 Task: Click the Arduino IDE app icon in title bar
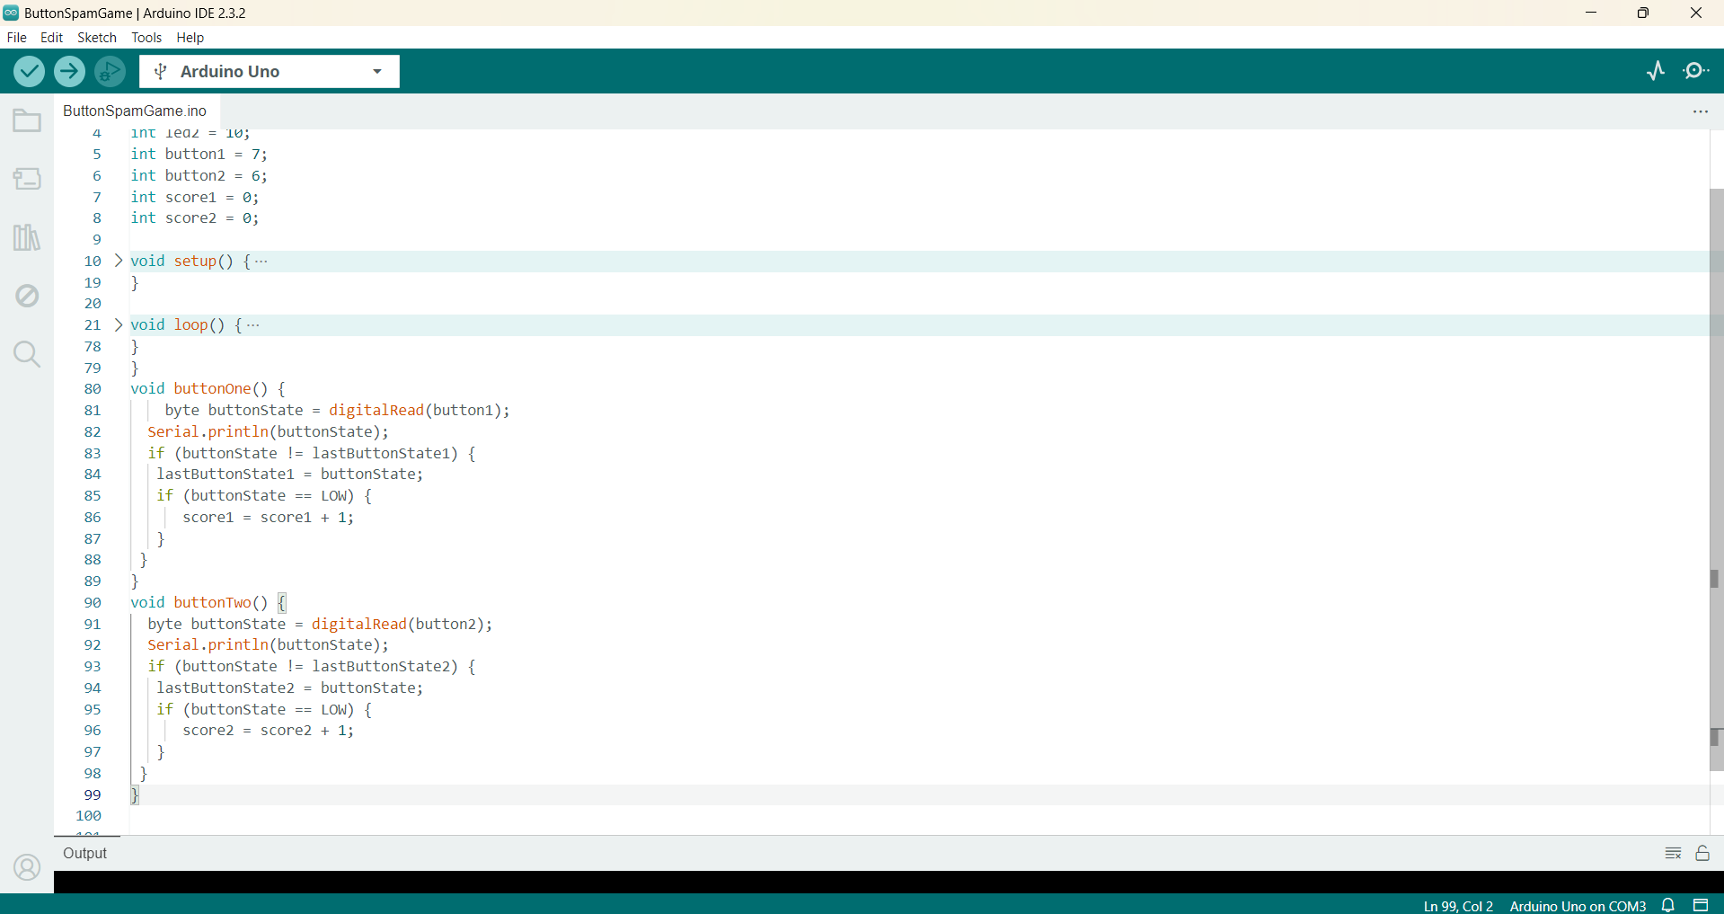pyautogui.click(x=11, y=13)
